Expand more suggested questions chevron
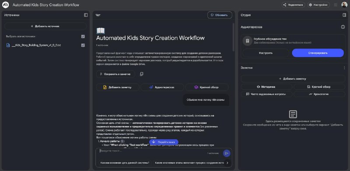The image size is (350, 171). tap(227, 163)
